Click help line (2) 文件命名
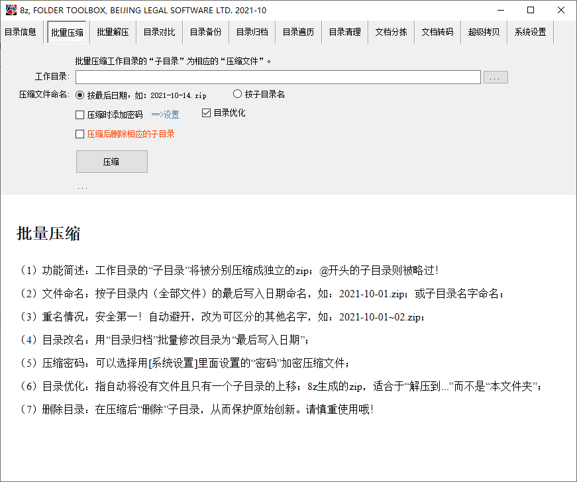Viewport: 577px width, 482px height. click(261, 294)
